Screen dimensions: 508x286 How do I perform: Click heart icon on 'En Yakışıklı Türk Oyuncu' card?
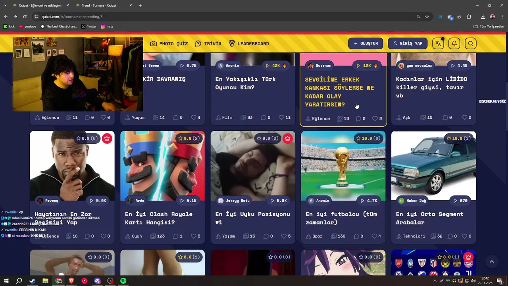(x=281, y=118)
